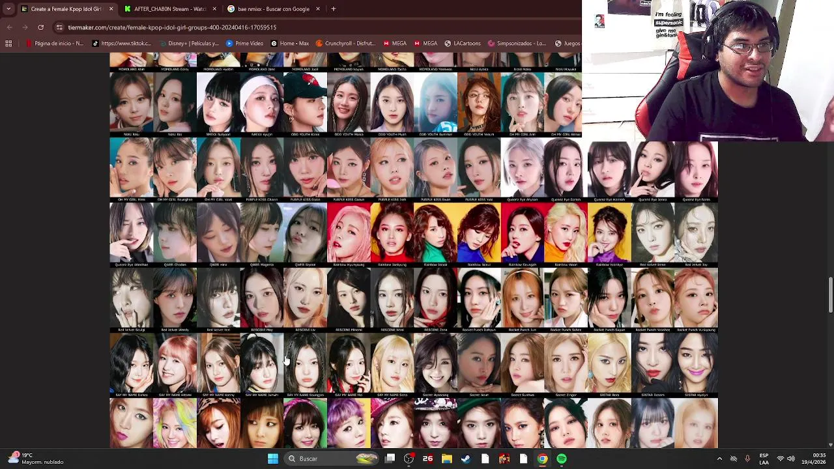
Task: Open a new browser tab
Action: 333,9
